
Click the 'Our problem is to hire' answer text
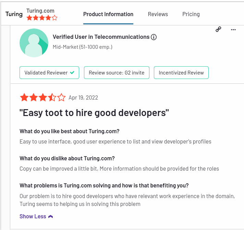pos(127,200)
